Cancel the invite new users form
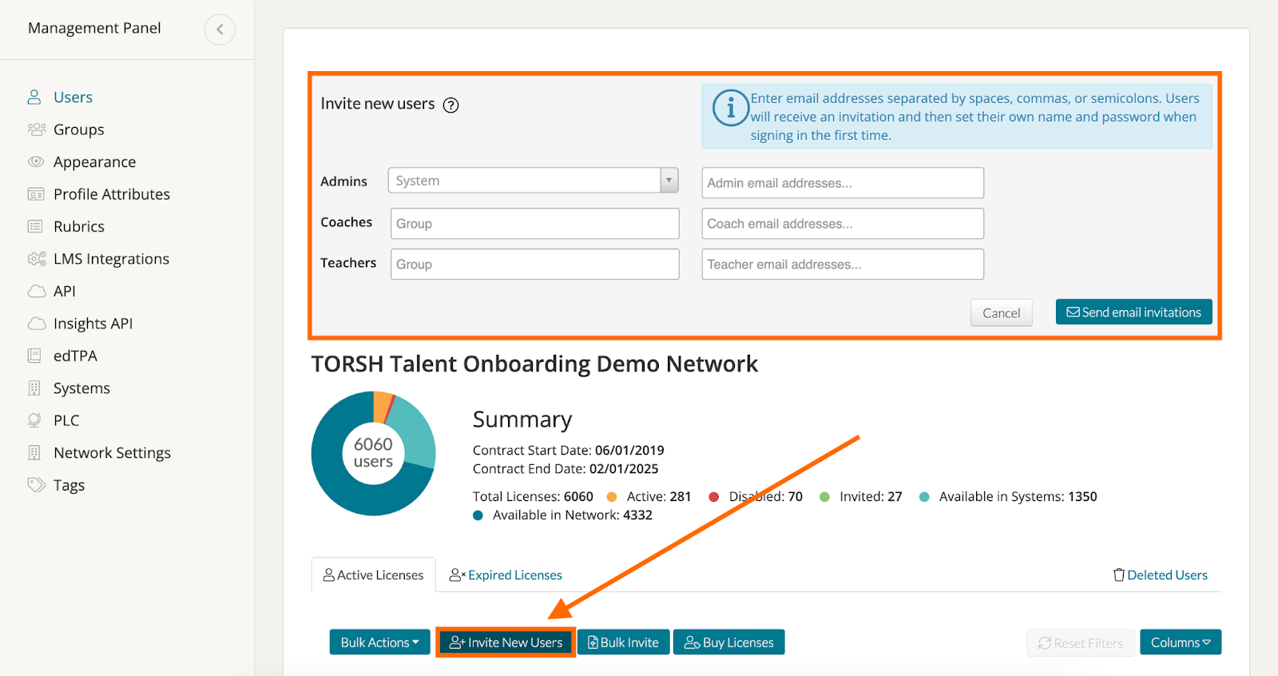Image resolution: width=1278 pixels, height=676 pixels. (x=1001, y=313)
